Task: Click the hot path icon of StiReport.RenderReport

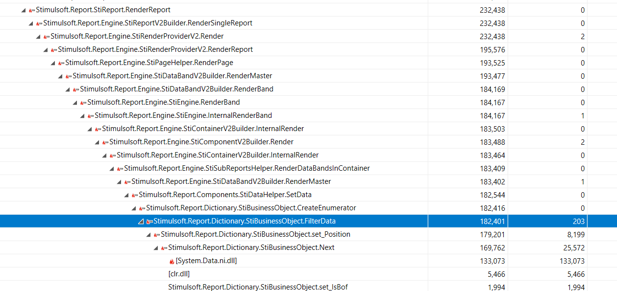Action: (32, 10)
